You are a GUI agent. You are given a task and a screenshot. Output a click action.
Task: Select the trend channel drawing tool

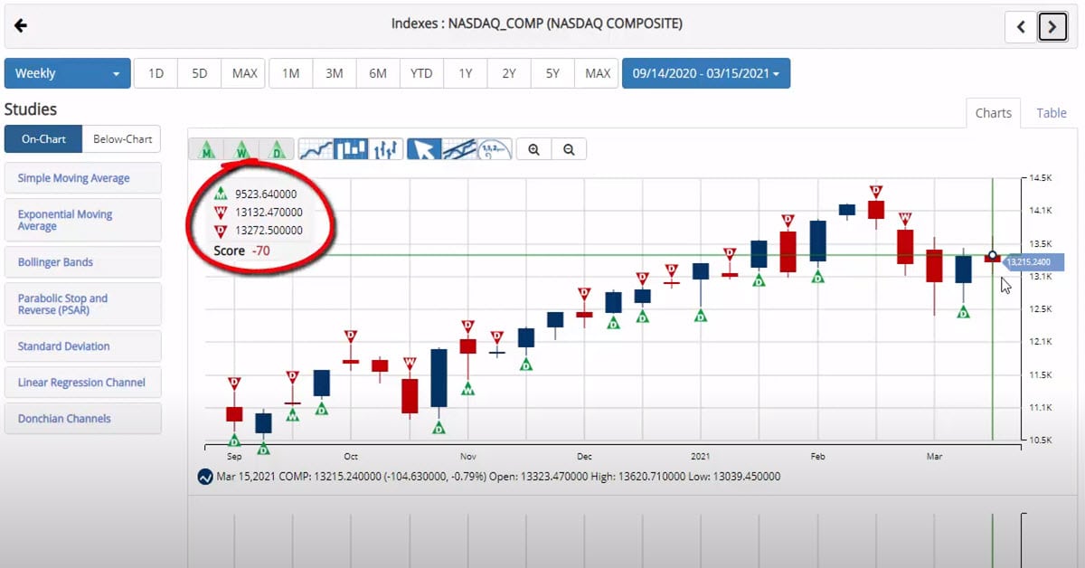pyautogui.click(x=459, y=149)
